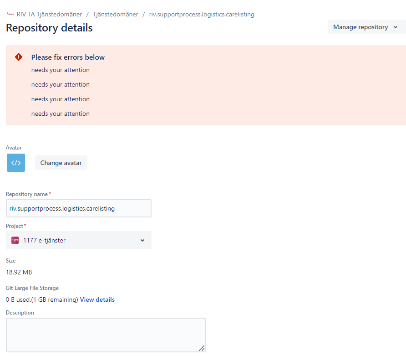
Task: Click the Description textarea resize handle
Action: (x=202, y=348)
